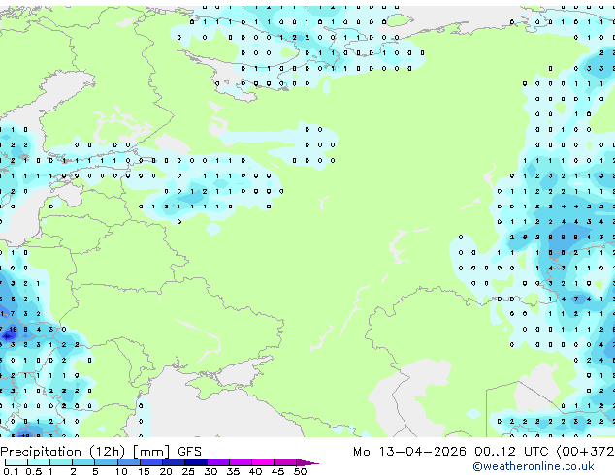Select the 5–10 mm legend color swatch
Screen dimensions: 615x475
click(106, 462)
